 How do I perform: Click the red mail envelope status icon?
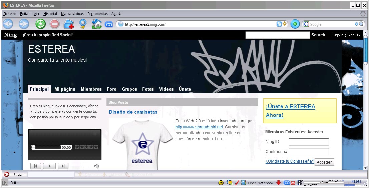[x=293, y=183]
